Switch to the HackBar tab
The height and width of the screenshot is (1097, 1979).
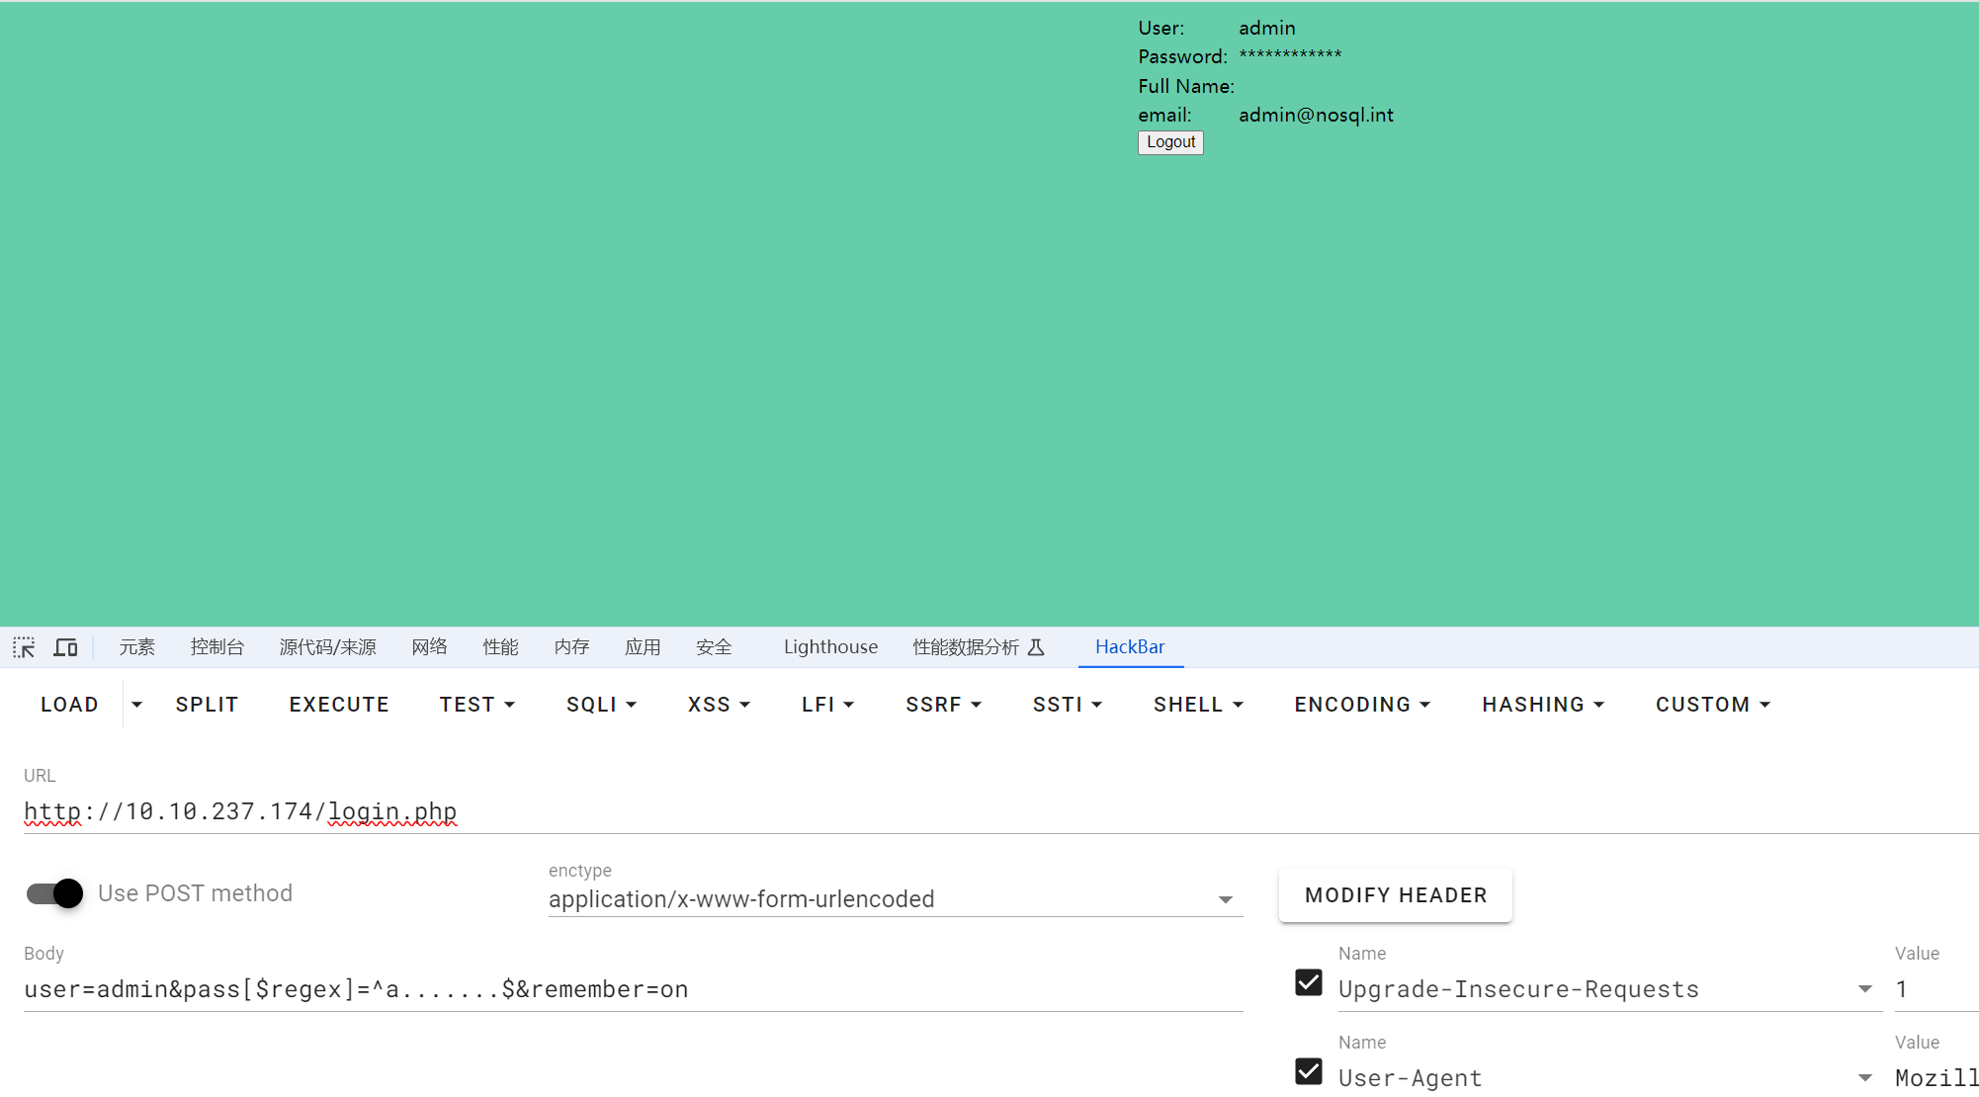(1129, 647)
